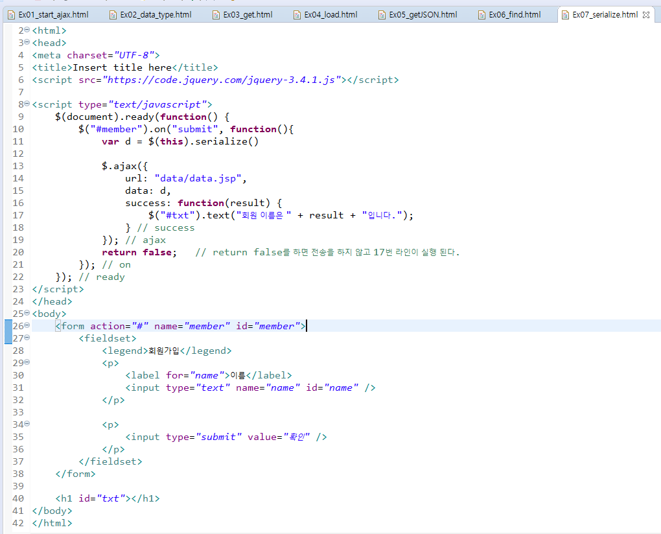Collapse the body fold on line 25

[x=27, y=313]
